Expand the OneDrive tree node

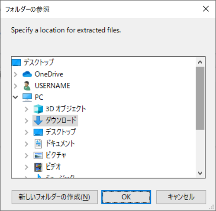(x=16, y=75)
